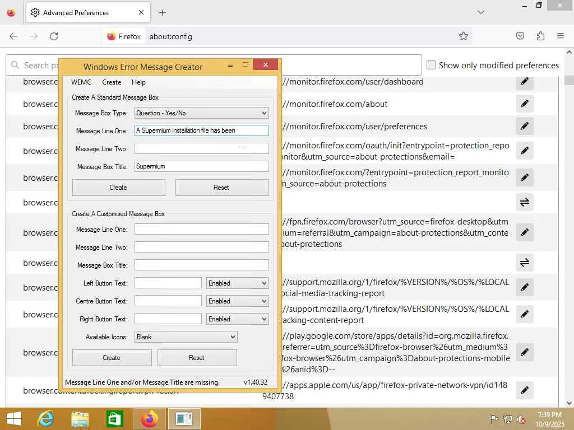This screenshot has height=430, width=574.
Task: Click customised Message Box Title field
Action: point(201,265)
